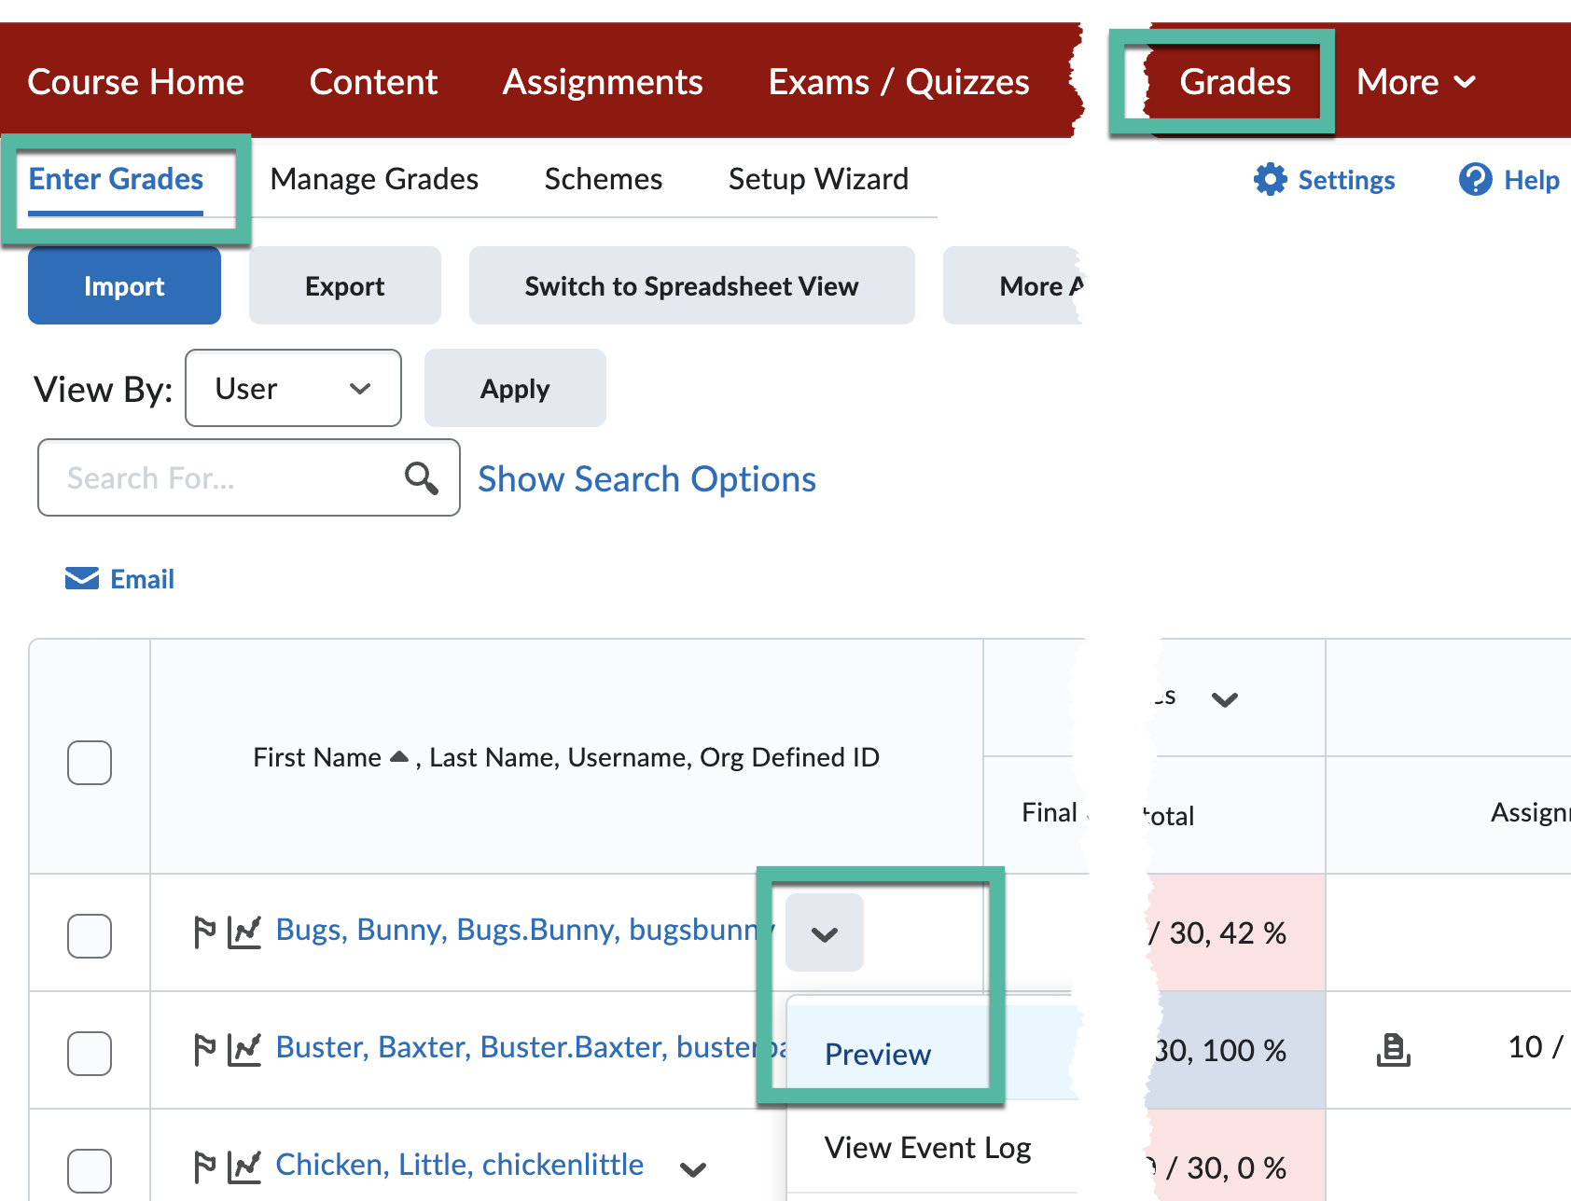Open progress chart icon for Buster Baxter
This screenshot has width=1571, height=1201.
coord(244,1049)
